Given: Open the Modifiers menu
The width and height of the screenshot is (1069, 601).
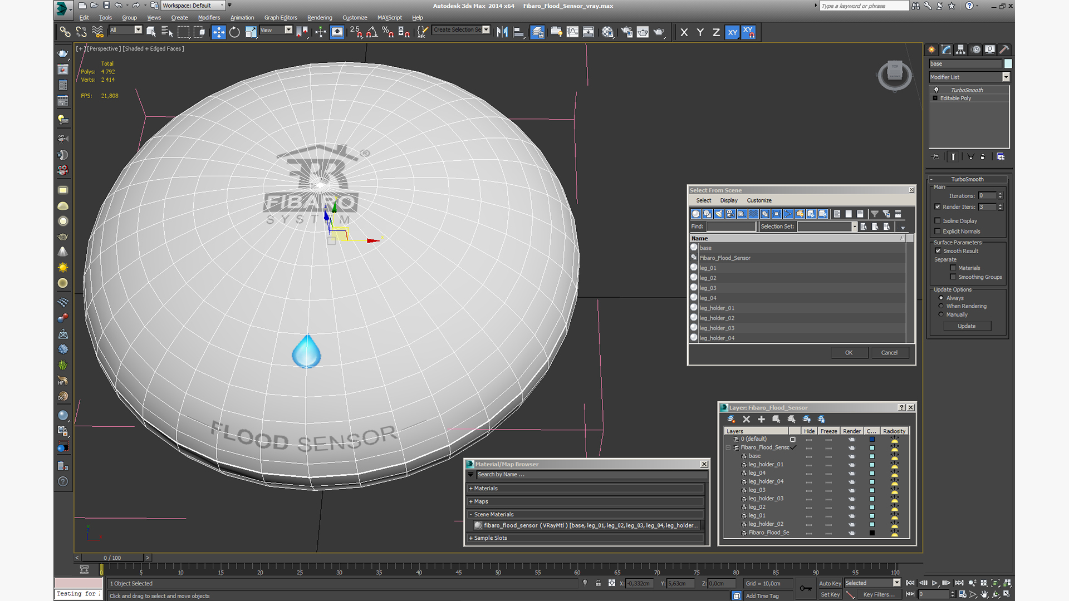Looking at the screenshot, I should click(x=209, y=17).
